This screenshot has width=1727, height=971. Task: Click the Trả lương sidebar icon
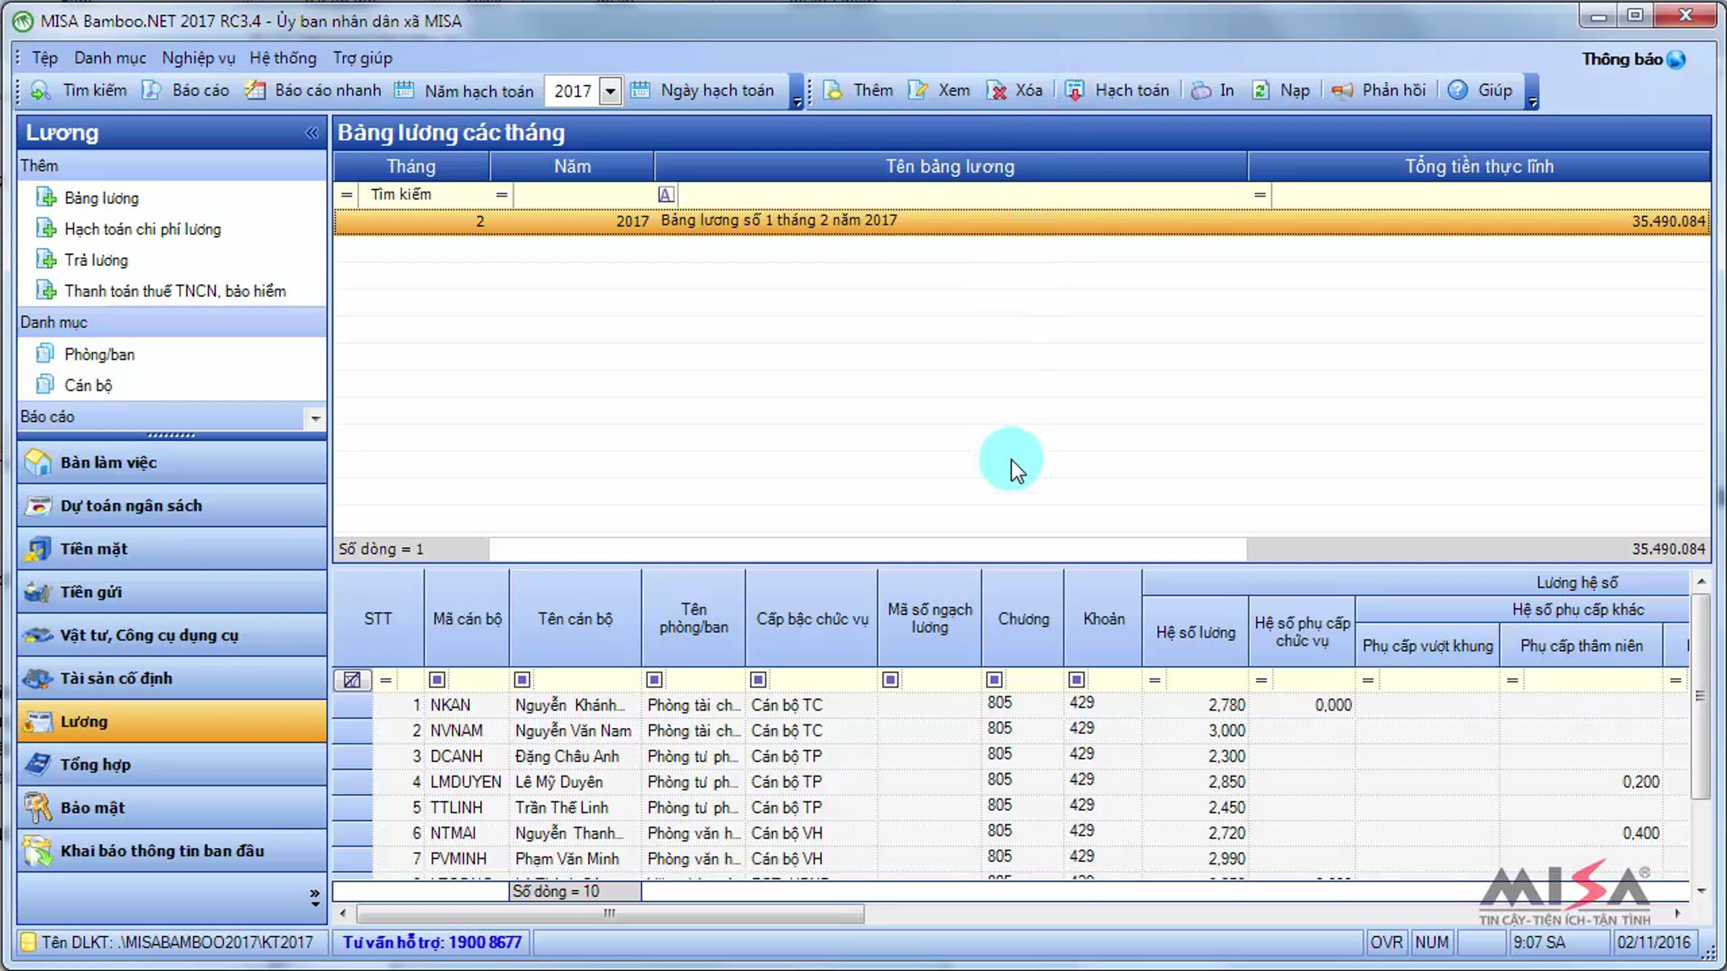46,260
